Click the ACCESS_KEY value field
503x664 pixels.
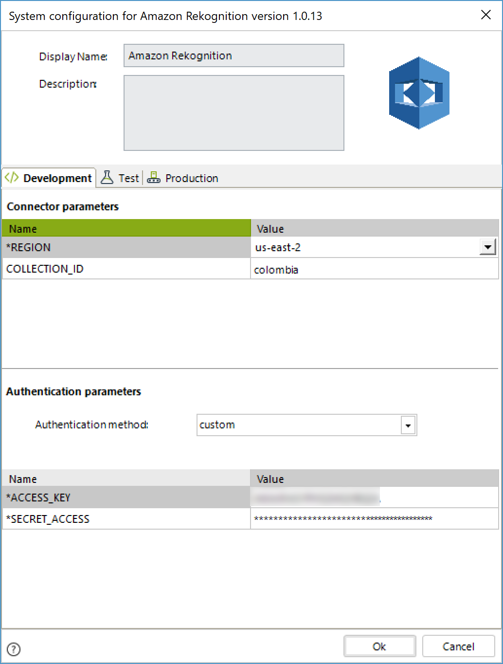point(374,497)
